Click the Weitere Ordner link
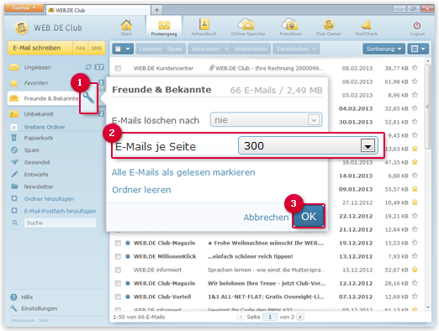 [x=45, y=127]
